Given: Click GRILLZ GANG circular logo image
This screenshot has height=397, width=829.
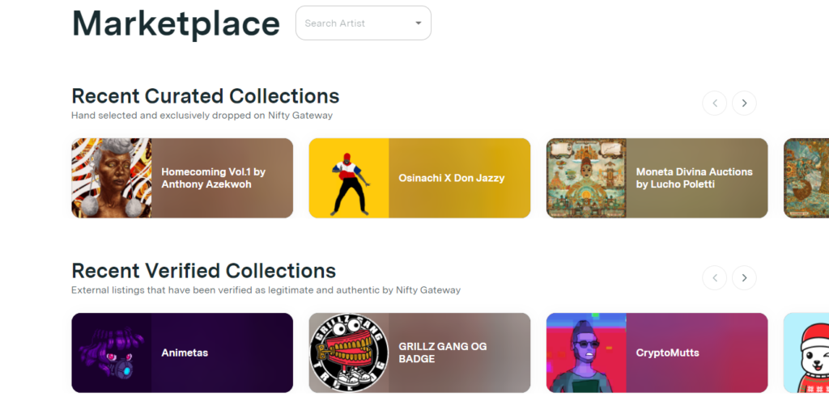Looking at the screenshot, I should pos(349,353).
